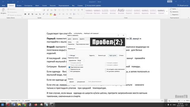
Task: Open the File (Файл) ribbon tab
Action: pos(4,5)
